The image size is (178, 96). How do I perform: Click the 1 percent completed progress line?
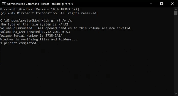(x=21, y=43)
